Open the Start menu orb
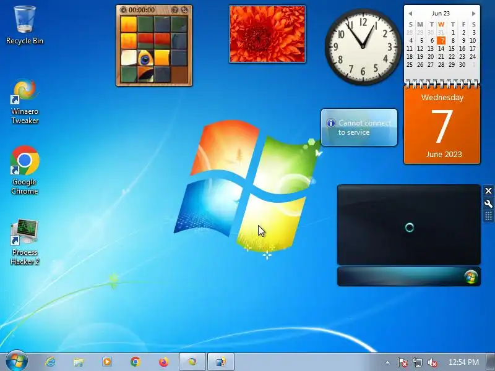 point(16,361)
